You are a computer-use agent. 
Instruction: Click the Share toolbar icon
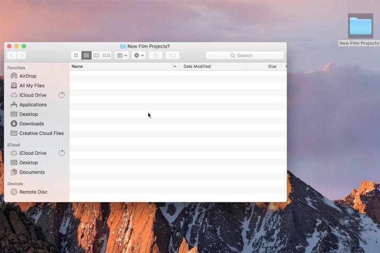pos(156,56)
